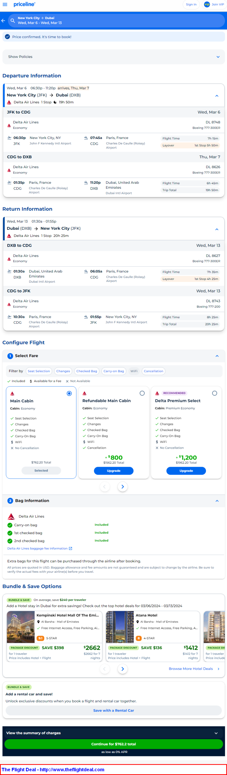Go back with the left arrow
The width and height of the screenshot is (227, 775).
(3, 21)
